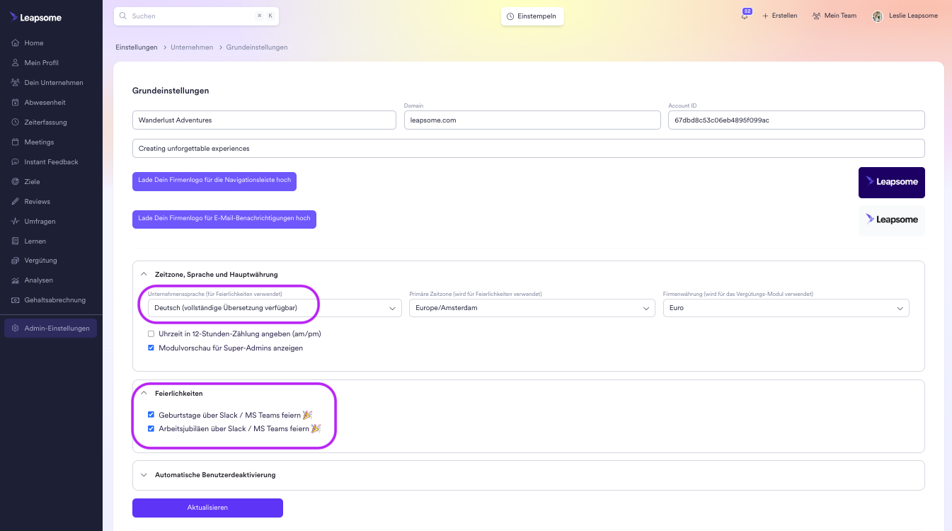Click the Leapsome logo in sidebar
952x531 pixels.
coord(35,17)
